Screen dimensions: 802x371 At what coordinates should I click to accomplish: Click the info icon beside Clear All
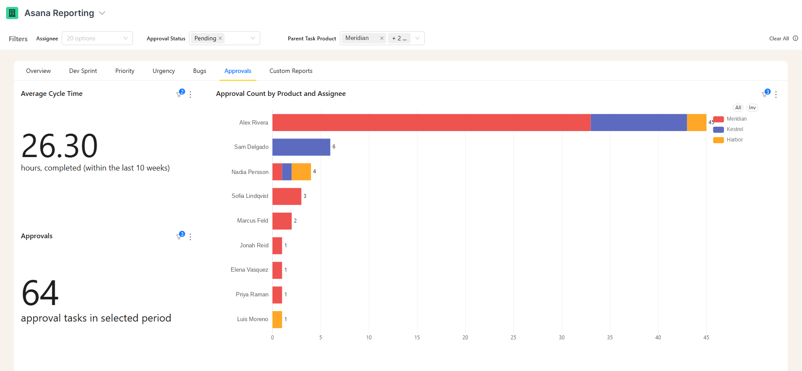click(795, 38)
